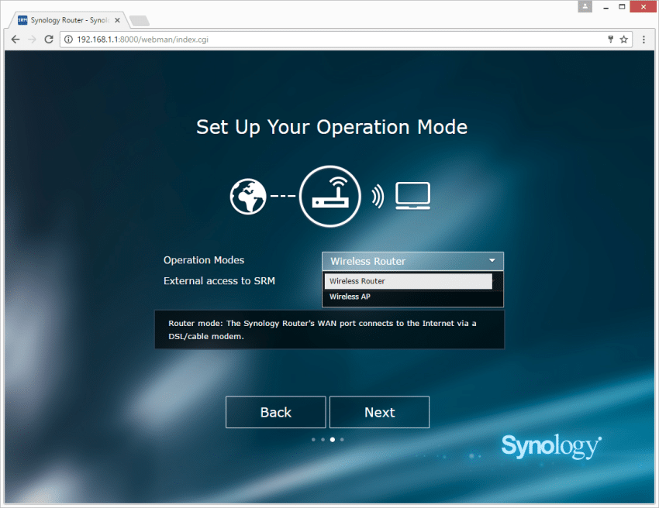Click the 'Set Up Your Operation Mode' heading
This screenshot has width=659, height=508.
coord(332,127)
